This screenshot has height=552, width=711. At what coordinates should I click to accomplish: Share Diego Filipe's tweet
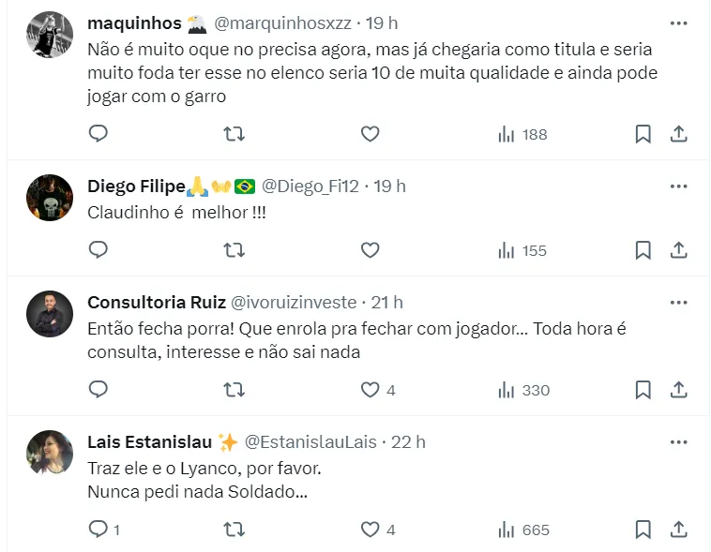pos(678,250)
